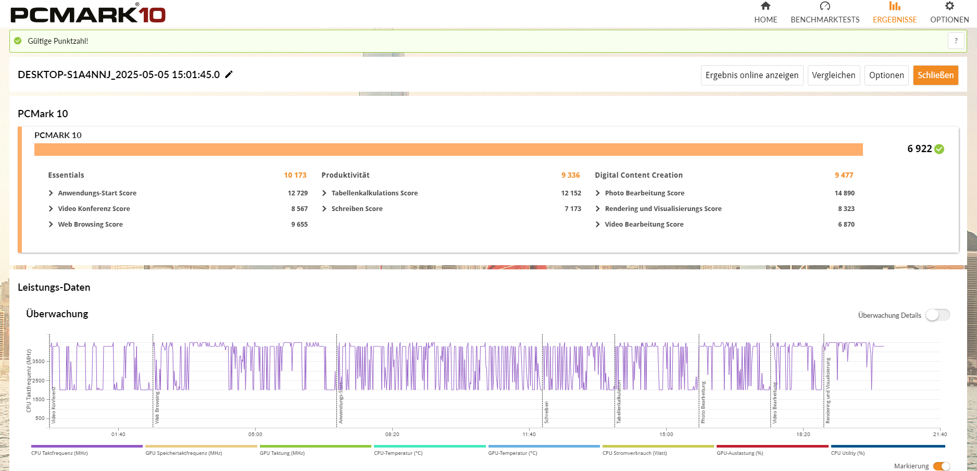The height and width of the screenshot is (471, 977).
Task: Expand Schreiben Score row
Action: [324, 208]
